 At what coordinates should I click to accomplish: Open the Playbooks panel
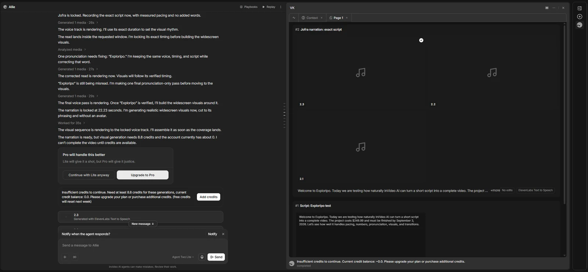click(x=248, y=7)
